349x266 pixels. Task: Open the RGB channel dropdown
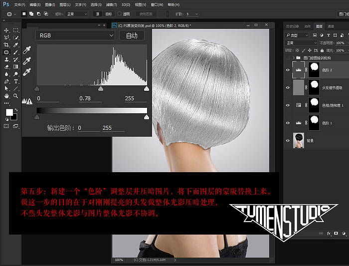point(75,35)
